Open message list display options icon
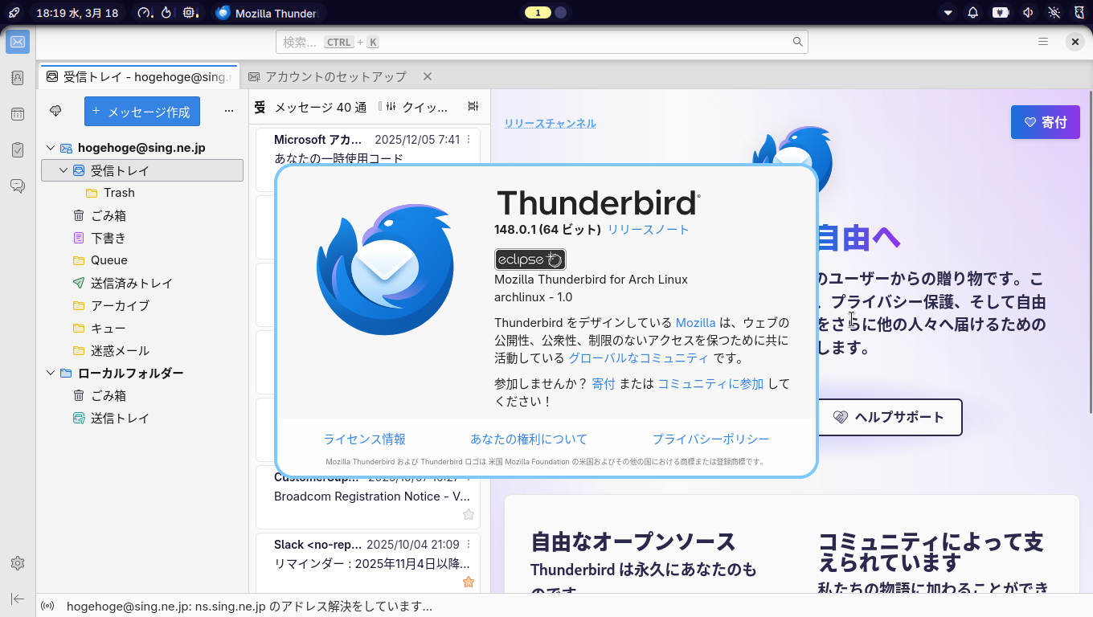Viewport: 1093px width, 617px height. 473,107
